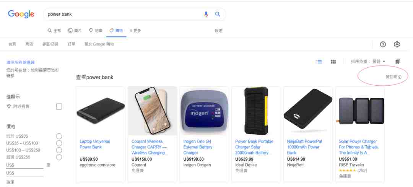This screenshot has width=413, height=187.
Task: Open the sort by dropdown
Action: point(368,61)
